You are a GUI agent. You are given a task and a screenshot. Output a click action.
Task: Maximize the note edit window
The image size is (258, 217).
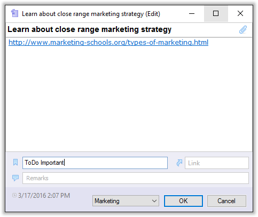[216, 13]
